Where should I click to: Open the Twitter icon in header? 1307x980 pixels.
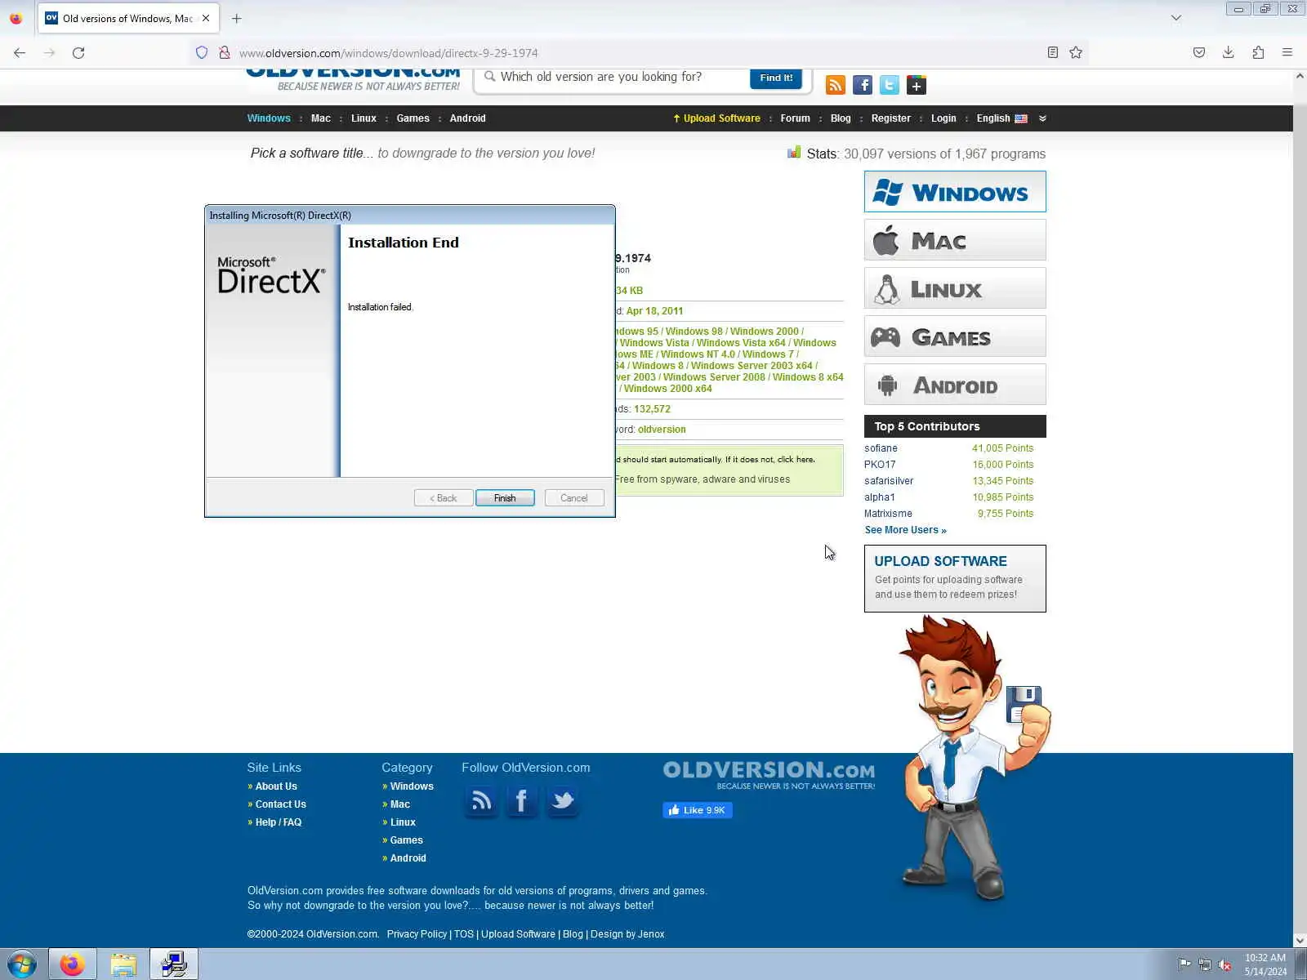pos(889,85)
